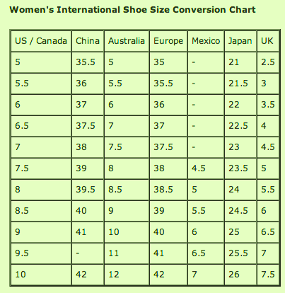Click the US / Canada column header
The image size is (285, 293).
click(41, 41)
